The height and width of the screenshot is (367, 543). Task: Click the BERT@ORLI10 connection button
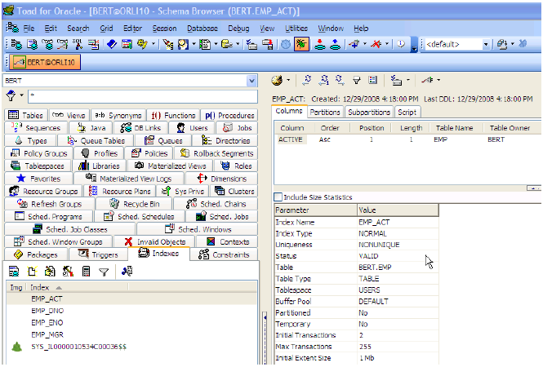click(x=45, y=62)
